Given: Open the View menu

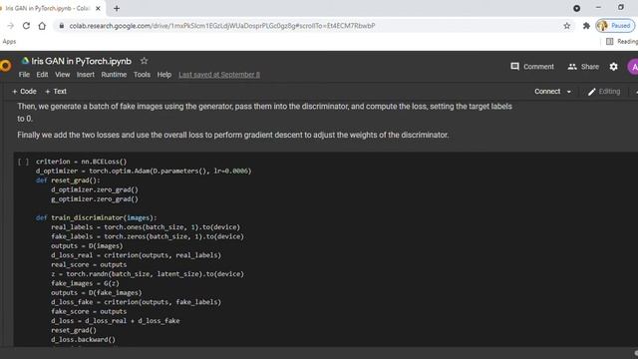Looking at the screenshot, I should (x=62, y=75).
